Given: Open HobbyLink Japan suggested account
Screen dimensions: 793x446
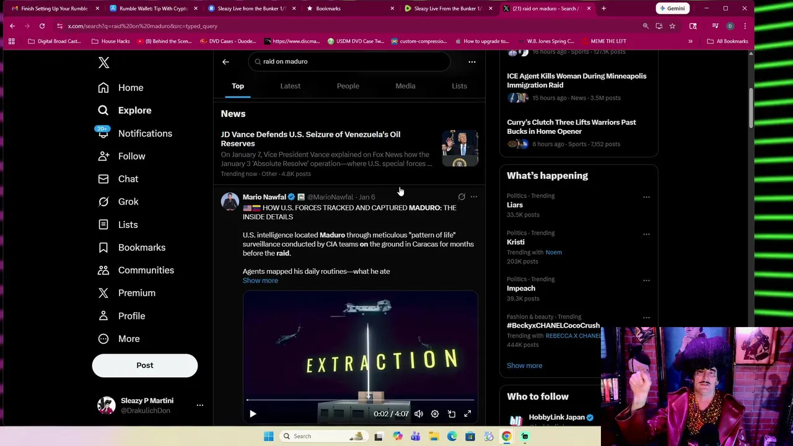Looking at the screenshot, I should [x=556, y=418].
